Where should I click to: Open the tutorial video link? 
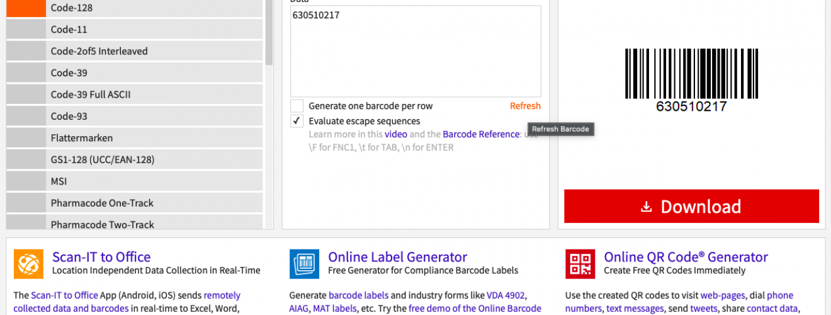396,134
